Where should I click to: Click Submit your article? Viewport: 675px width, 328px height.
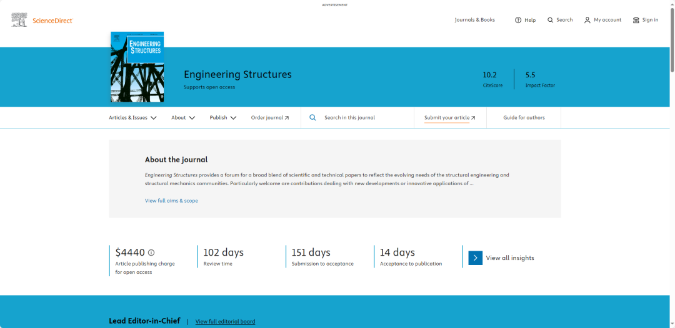click(450, 118)
